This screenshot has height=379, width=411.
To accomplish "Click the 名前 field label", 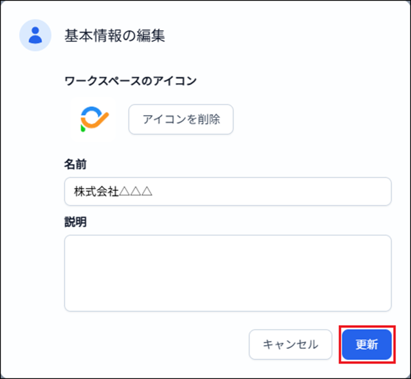I will (76, 165).
